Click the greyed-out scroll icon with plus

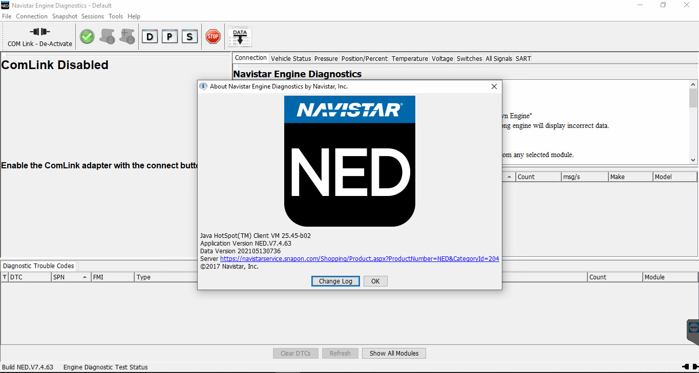[x=127, y=36]
